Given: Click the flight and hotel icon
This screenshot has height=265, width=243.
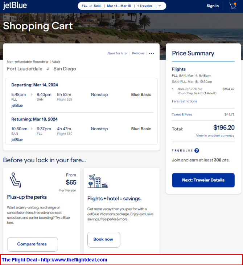Looking at the screenshot, I should 98,181.
